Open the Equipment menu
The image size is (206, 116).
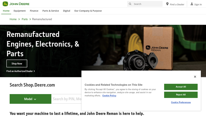(20, 11)
